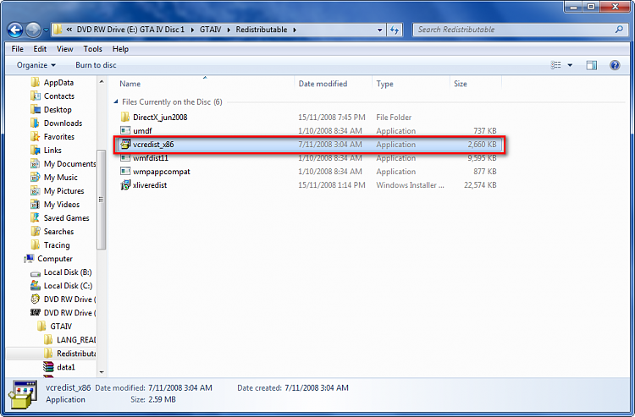Select Tracing in the navigation tree
This screenshot has width=635, height=417.
tap(57, 245)
